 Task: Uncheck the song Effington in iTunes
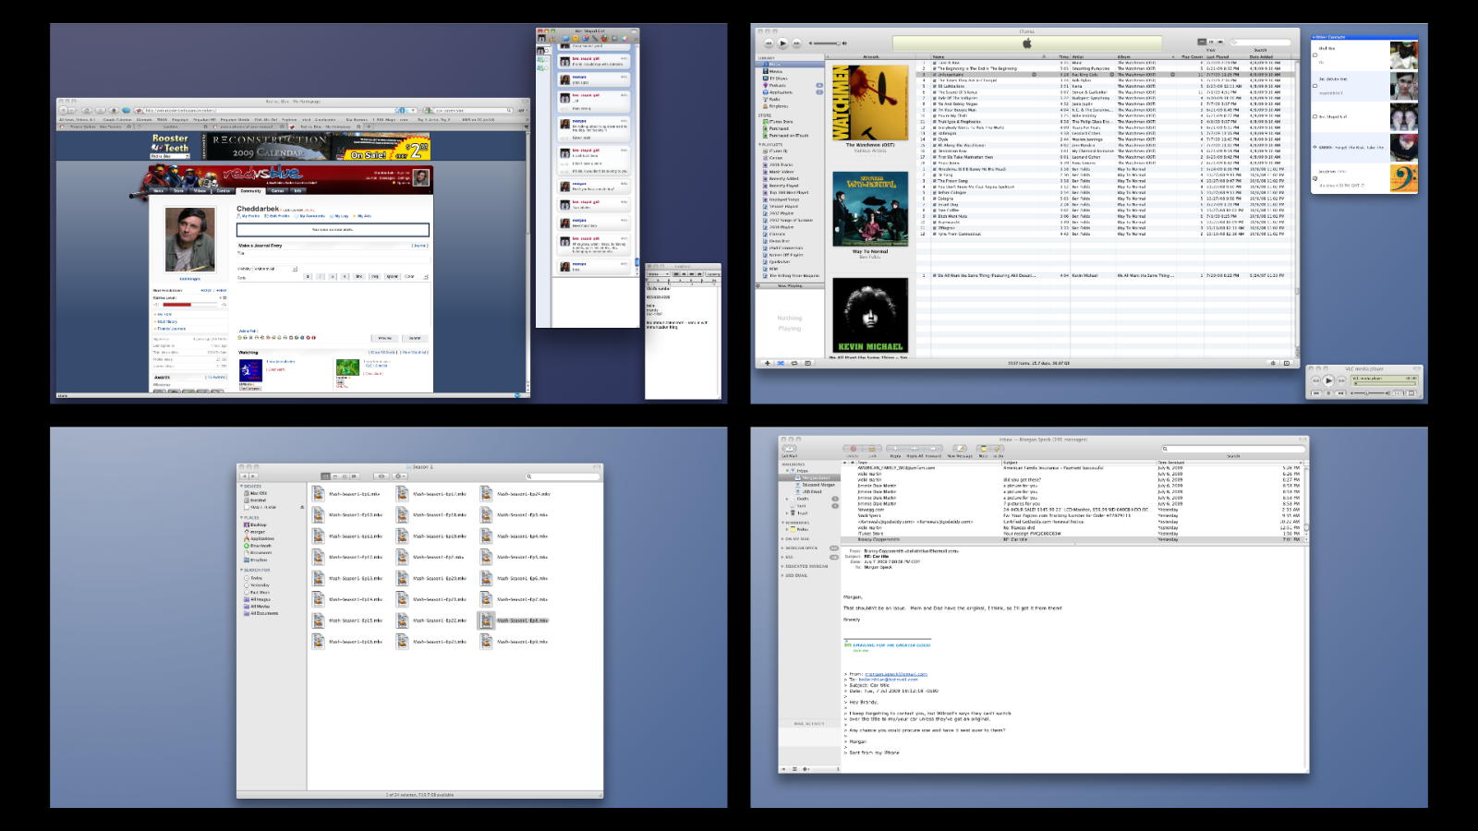935,228
